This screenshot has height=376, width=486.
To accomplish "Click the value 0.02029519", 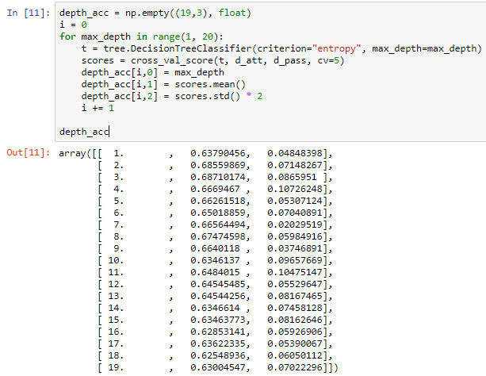I will 295,224.
